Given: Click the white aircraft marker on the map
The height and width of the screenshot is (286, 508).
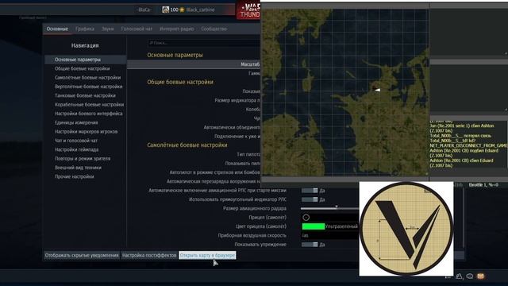Looking at the screenshot, I should (377, 90).
